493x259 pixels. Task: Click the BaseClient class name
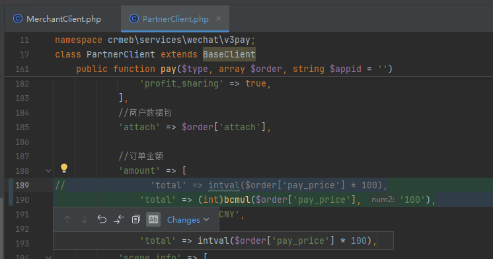229,54
